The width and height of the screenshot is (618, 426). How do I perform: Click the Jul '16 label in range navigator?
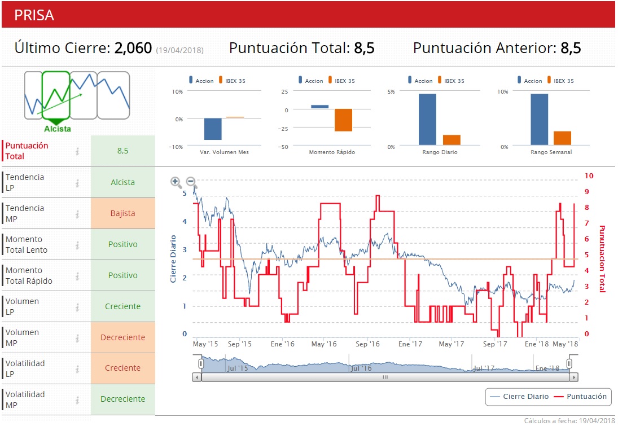point(361,368)
